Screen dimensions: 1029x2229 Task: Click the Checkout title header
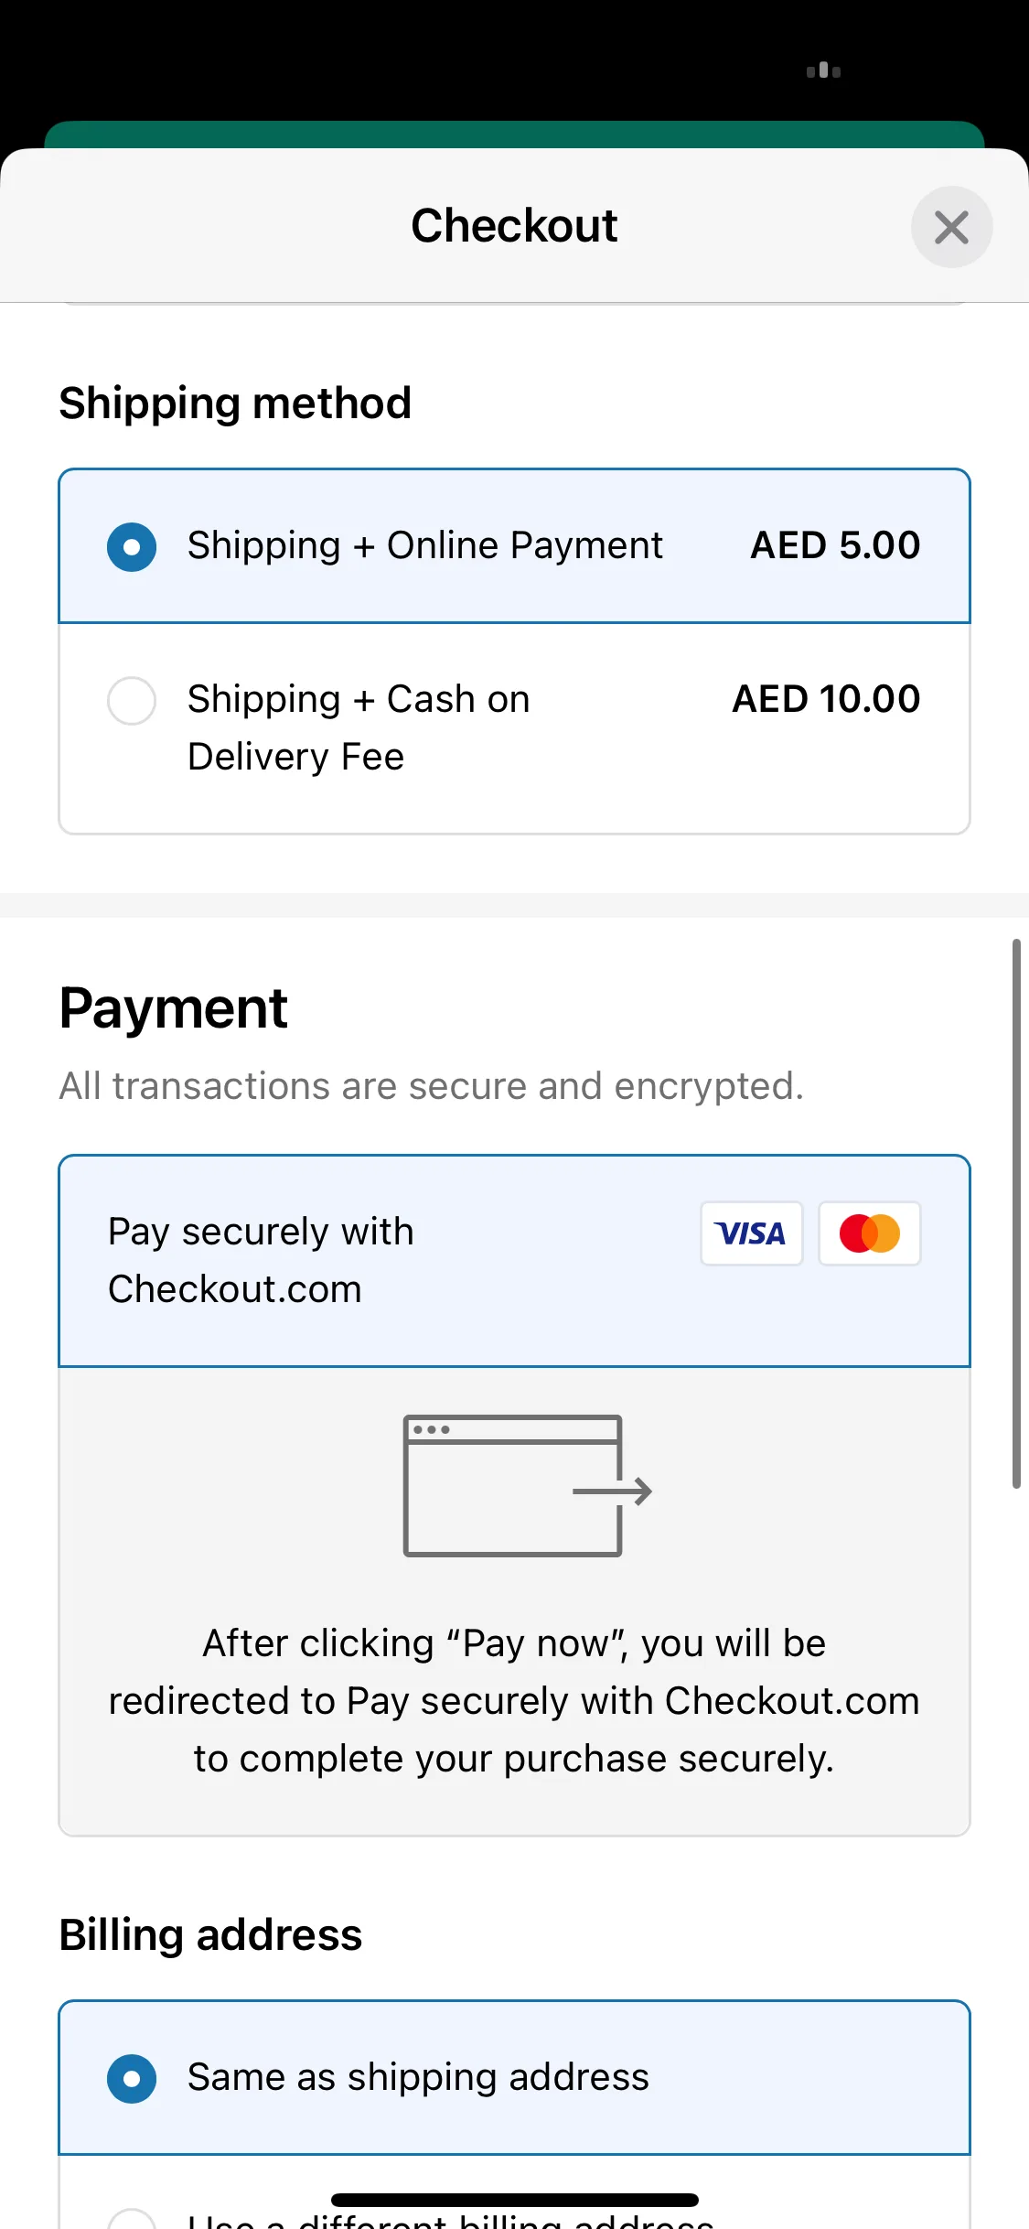point(514,225)
